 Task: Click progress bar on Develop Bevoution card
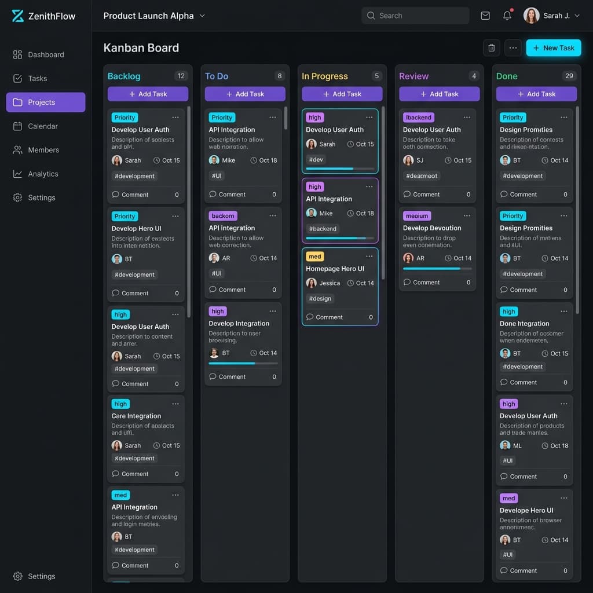(x=437, y=269)
